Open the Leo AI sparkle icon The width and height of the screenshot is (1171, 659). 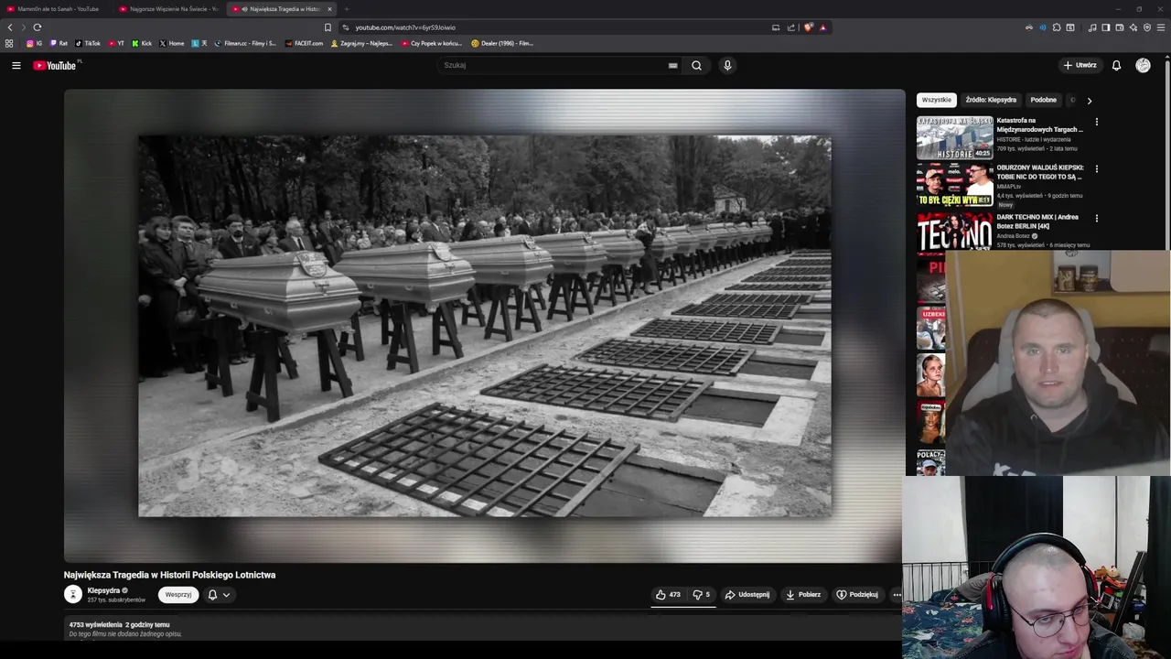click(1133, 27)
